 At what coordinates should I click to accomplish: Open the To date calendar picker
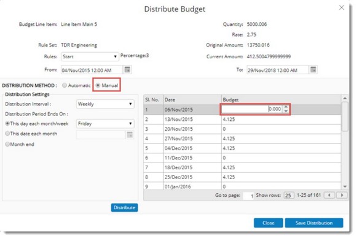pyautogui.click(x=313, y=70)
